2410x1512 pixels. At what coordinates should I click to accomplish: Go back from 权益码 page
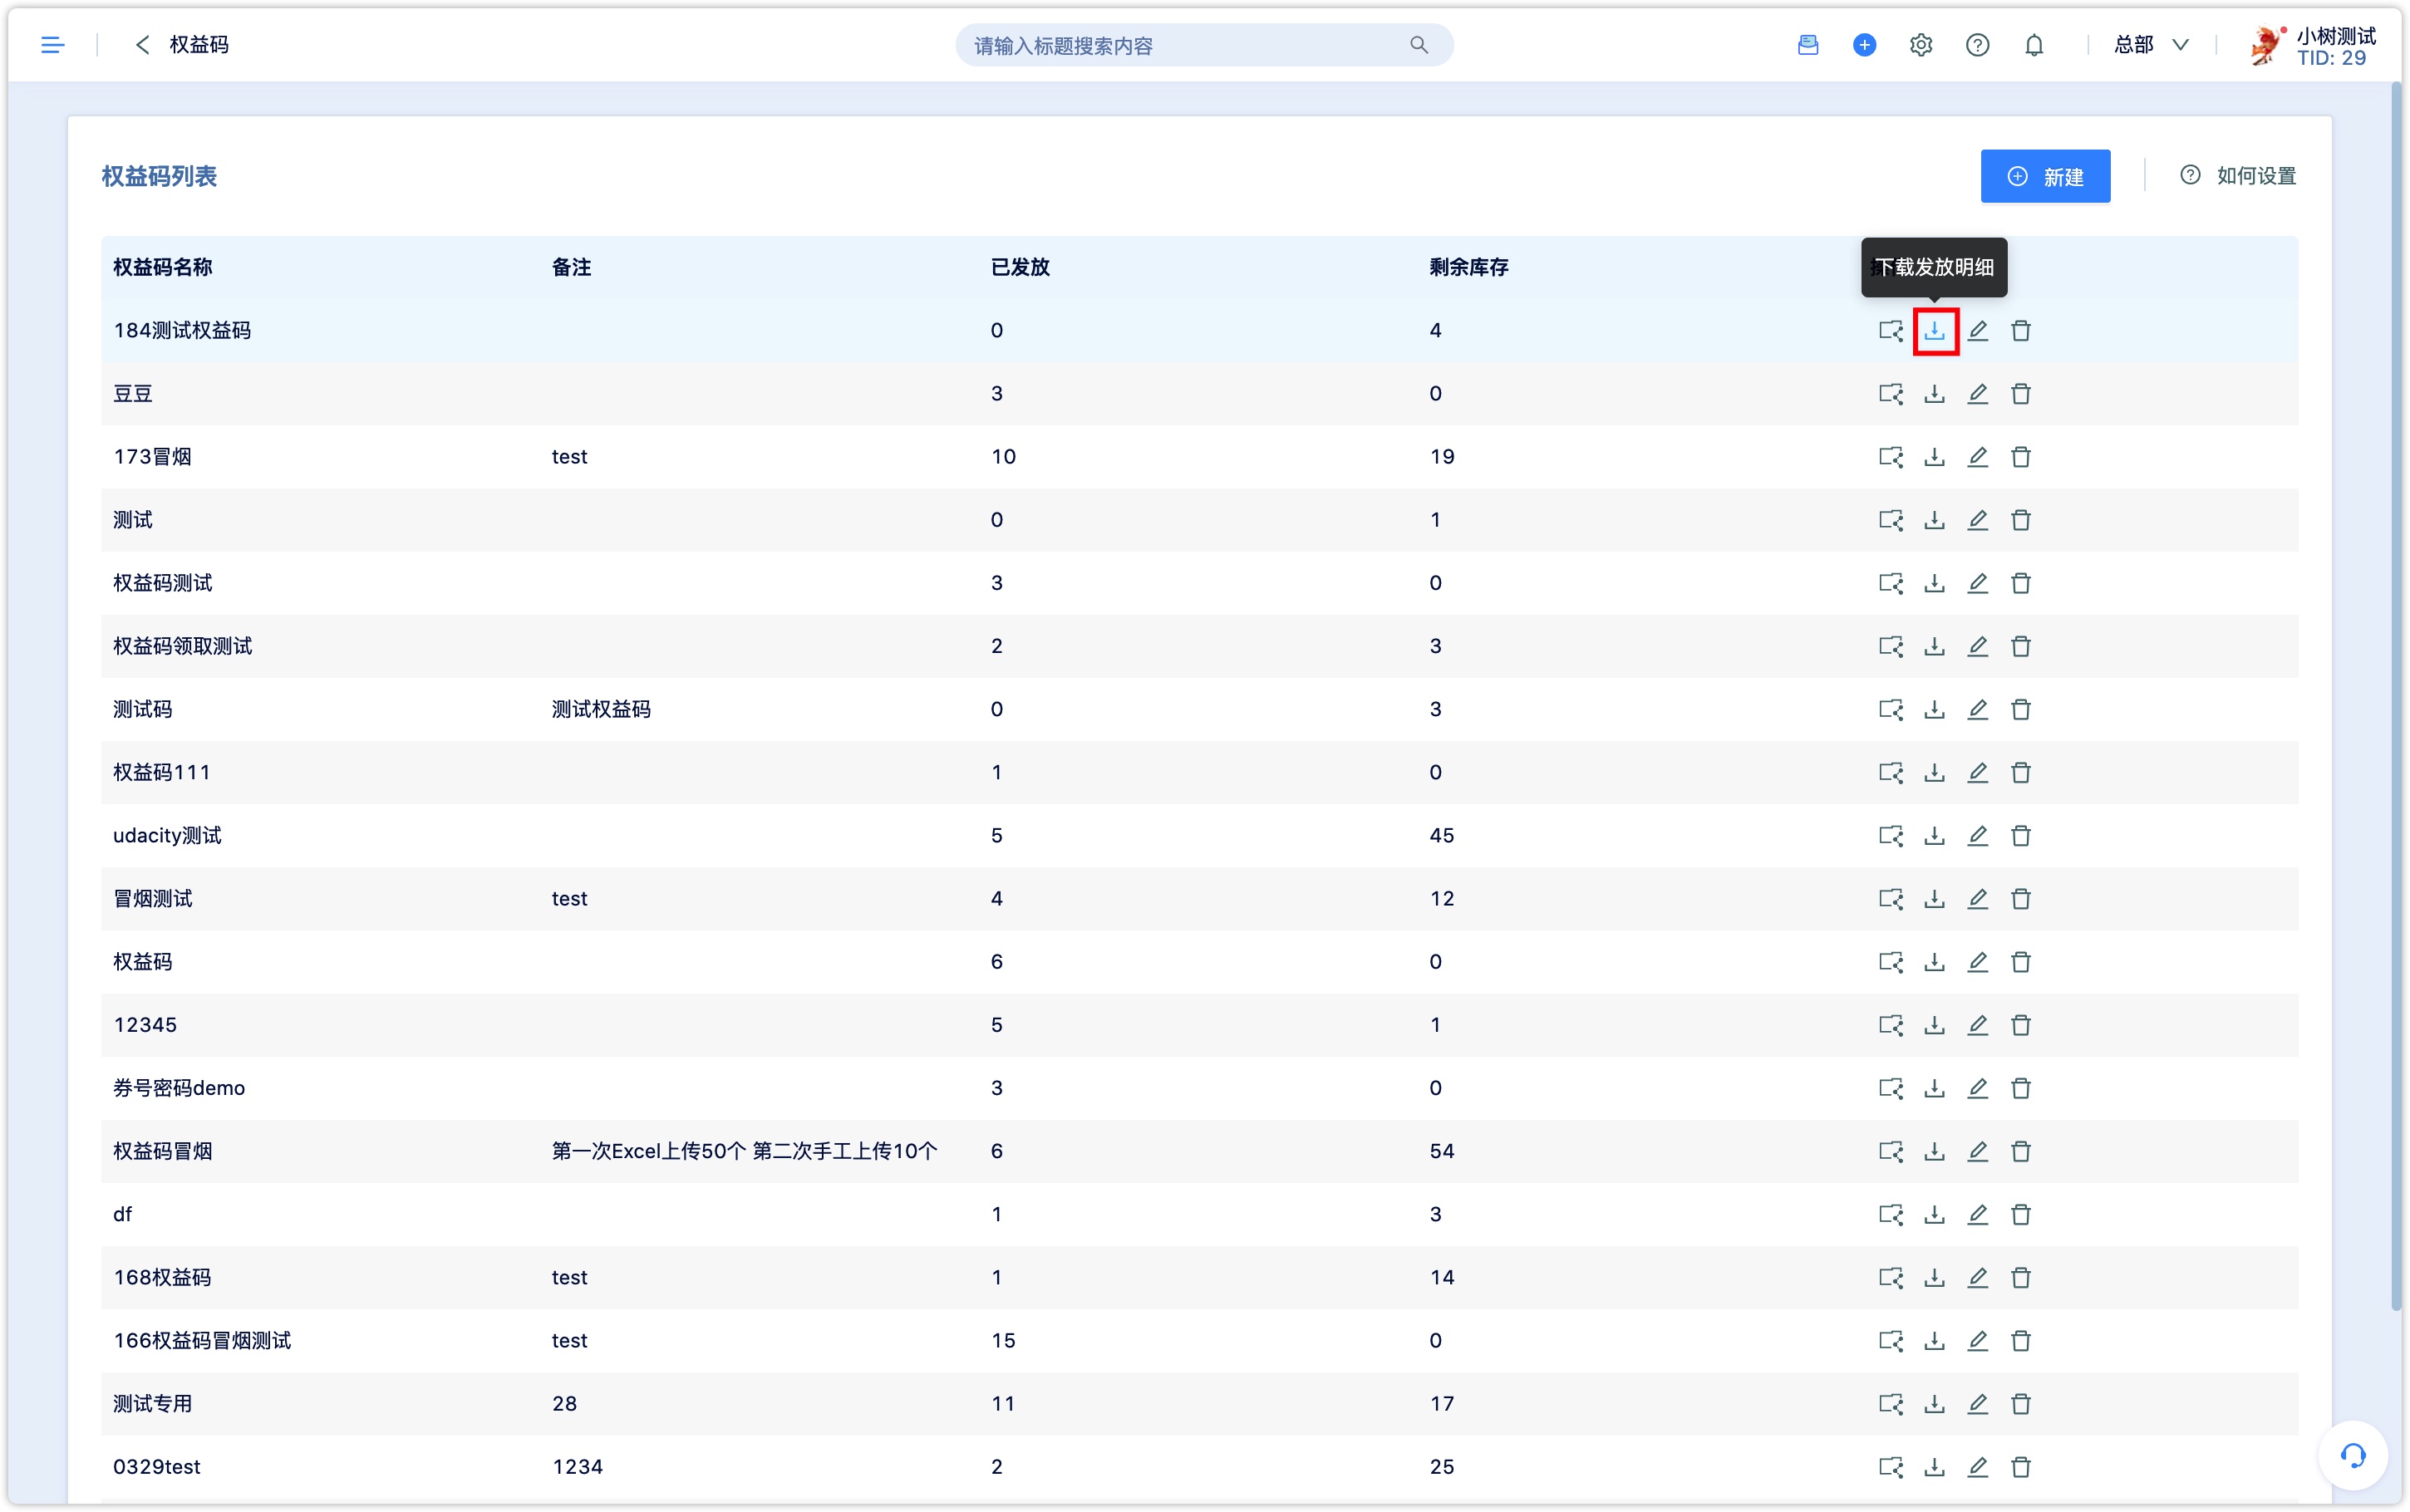coord(142,45)
